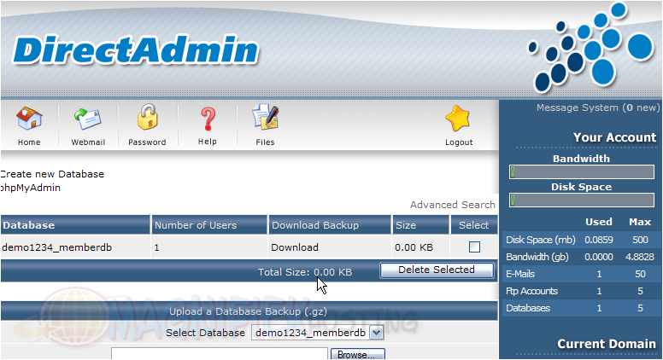Click the 4.8828 bandwidth max value
The height and width of the screenshot is (360, 663).
pos(640,257)
